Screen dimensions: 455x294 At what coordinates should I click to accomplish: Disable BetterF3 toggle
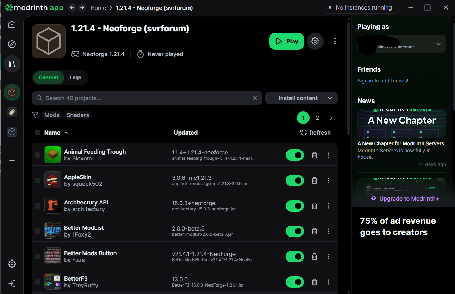coord(295,282)
